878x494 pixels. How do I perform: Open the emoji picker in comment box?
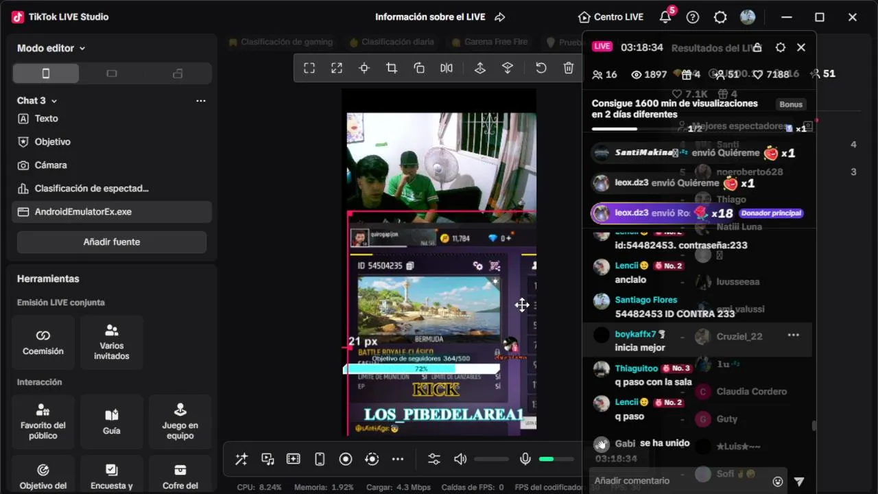777,482
